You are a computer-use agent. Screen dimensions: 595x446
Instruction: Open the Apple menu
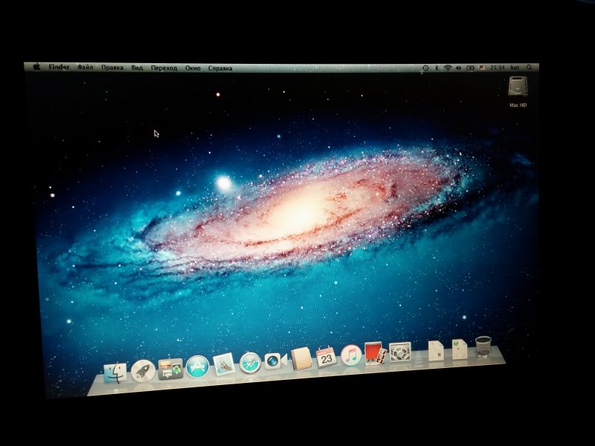pyautogui.click(x=36, y=67)
